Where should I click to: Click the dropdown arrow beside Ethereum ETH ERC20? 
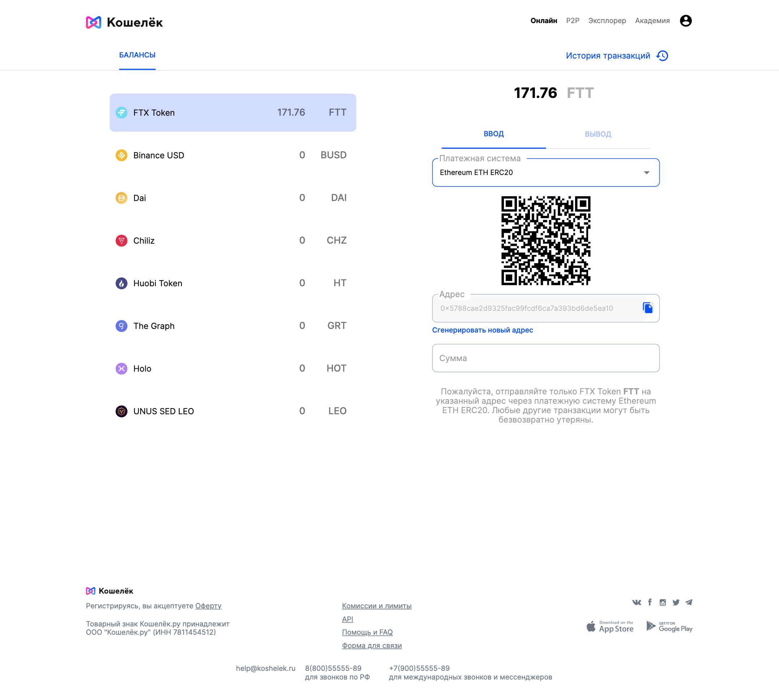(646, 173)
